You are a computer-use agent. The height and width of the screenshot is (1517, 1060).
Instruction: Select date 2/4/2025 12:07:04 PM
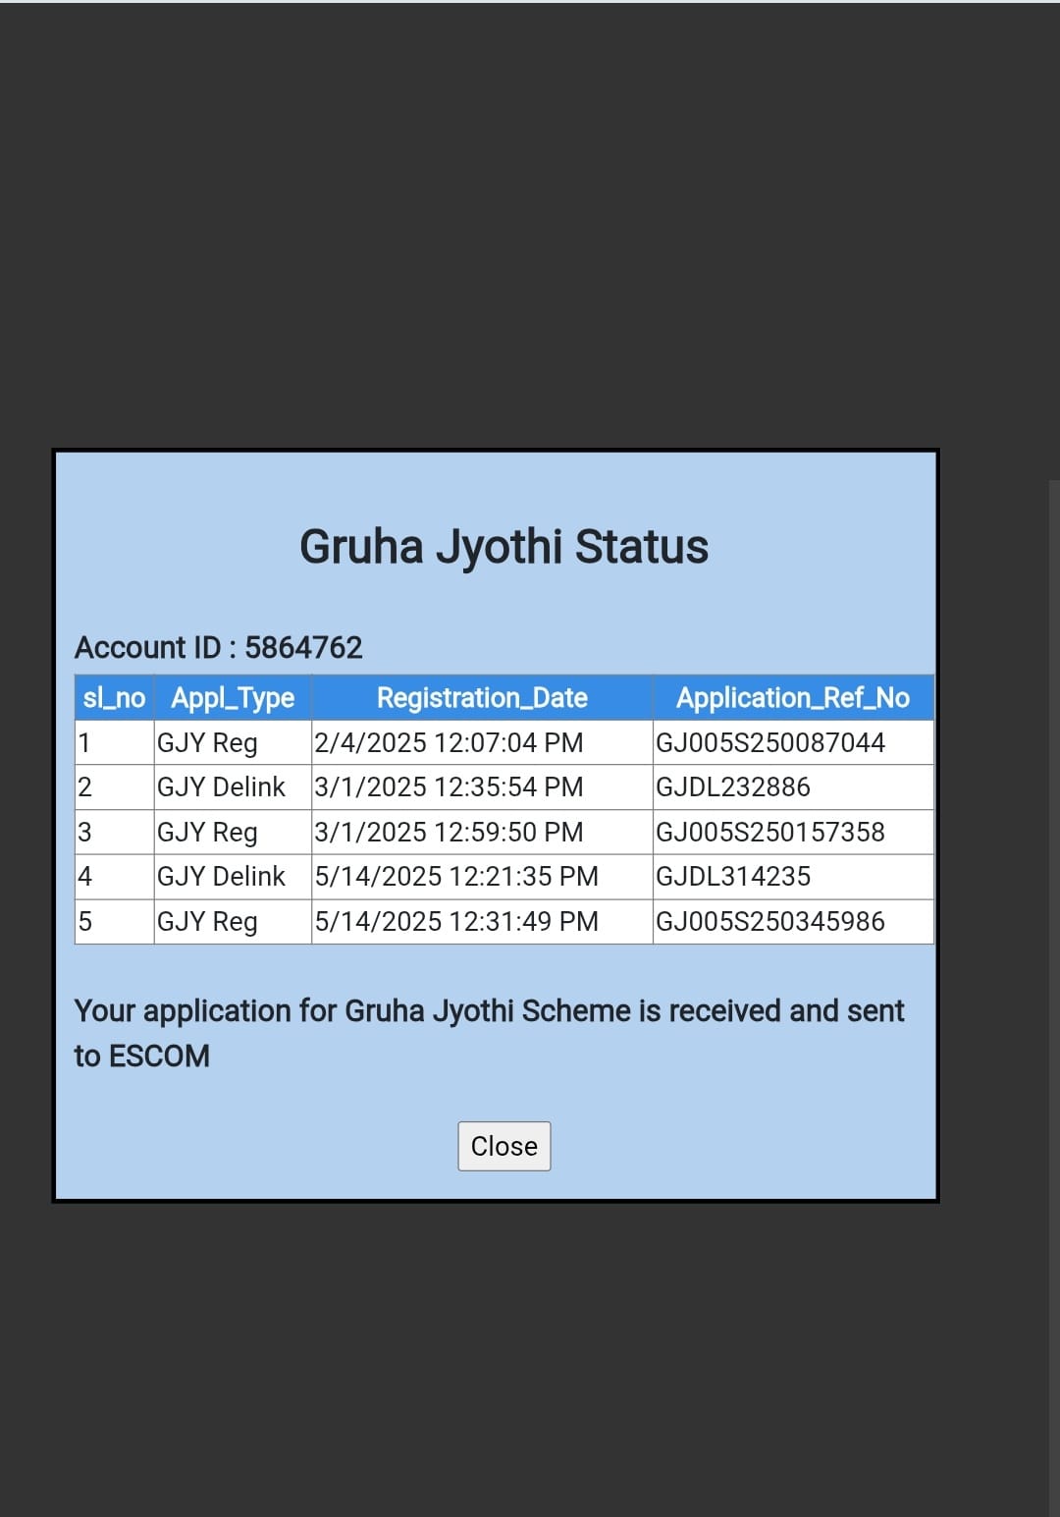pyautogui.click(x=449, y=742)
